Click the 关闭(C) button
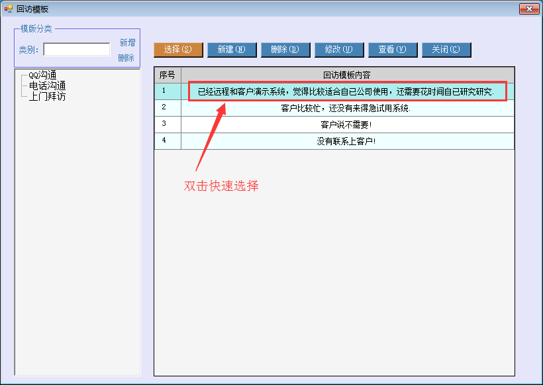 [x=446, y=50]
